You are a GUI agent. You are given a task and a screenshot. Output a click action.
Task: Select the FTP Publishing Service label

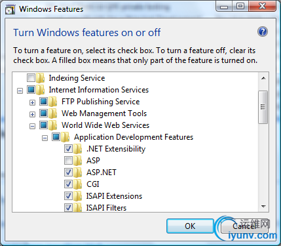pyautogui.click(x=101, y=102)
